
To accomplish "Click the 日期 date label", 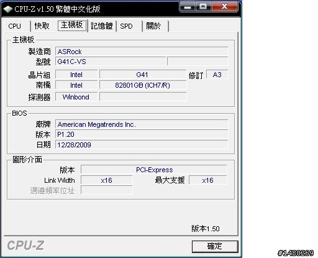I will point(43,145).
